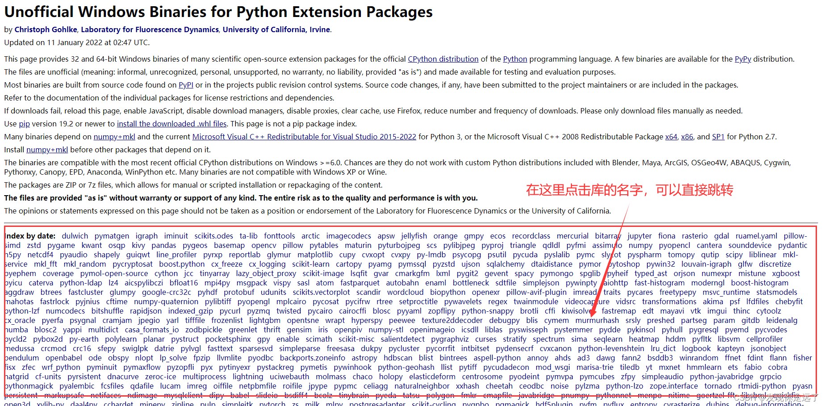This screenshot has width=825, height=406.
Task: Jump to the numpy package
Action: (641, 245)
